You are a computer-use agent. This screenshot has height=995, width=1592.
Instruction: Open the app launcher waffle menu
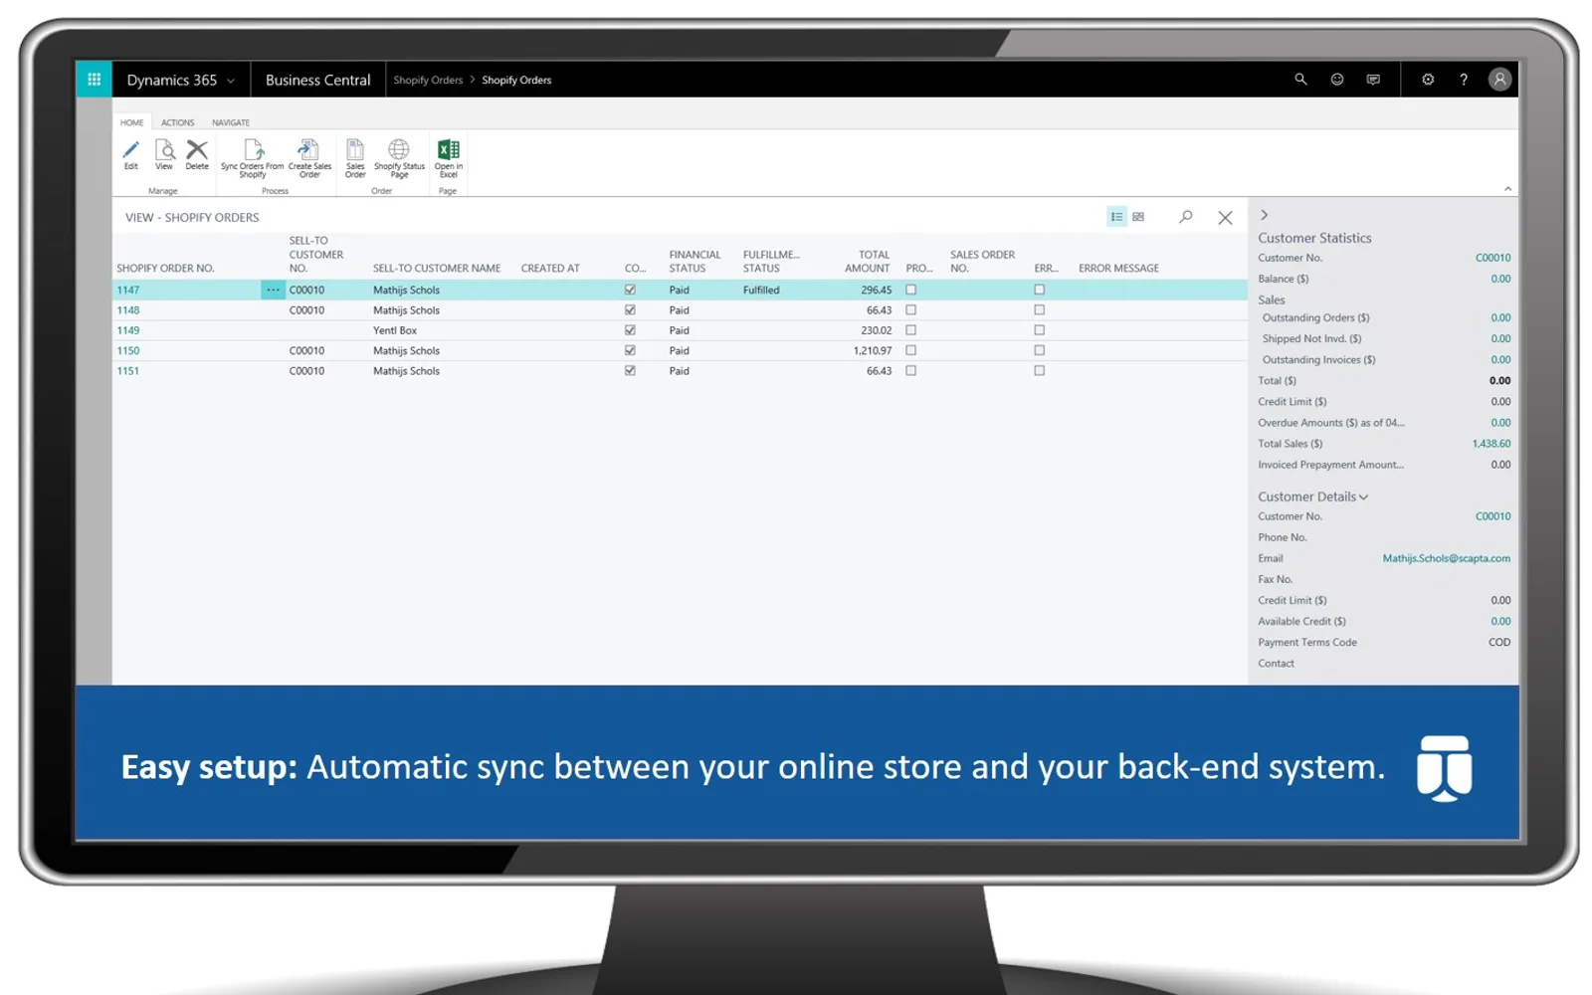pos(95,80)
